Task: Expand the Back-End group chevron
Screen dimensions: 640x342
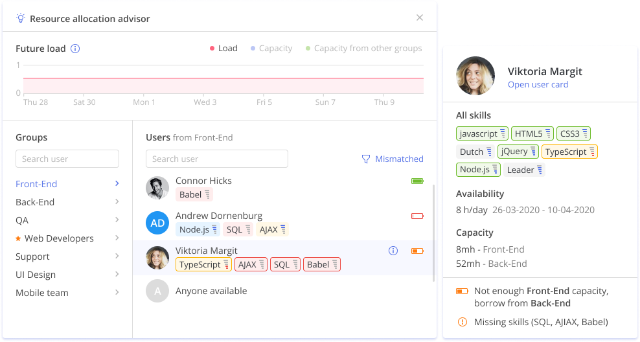Action: point(117,202)
